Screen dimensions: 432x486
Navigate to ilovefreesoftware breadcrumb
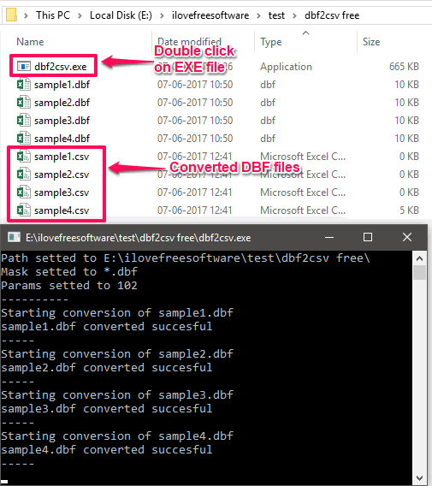tap(210, 15)
